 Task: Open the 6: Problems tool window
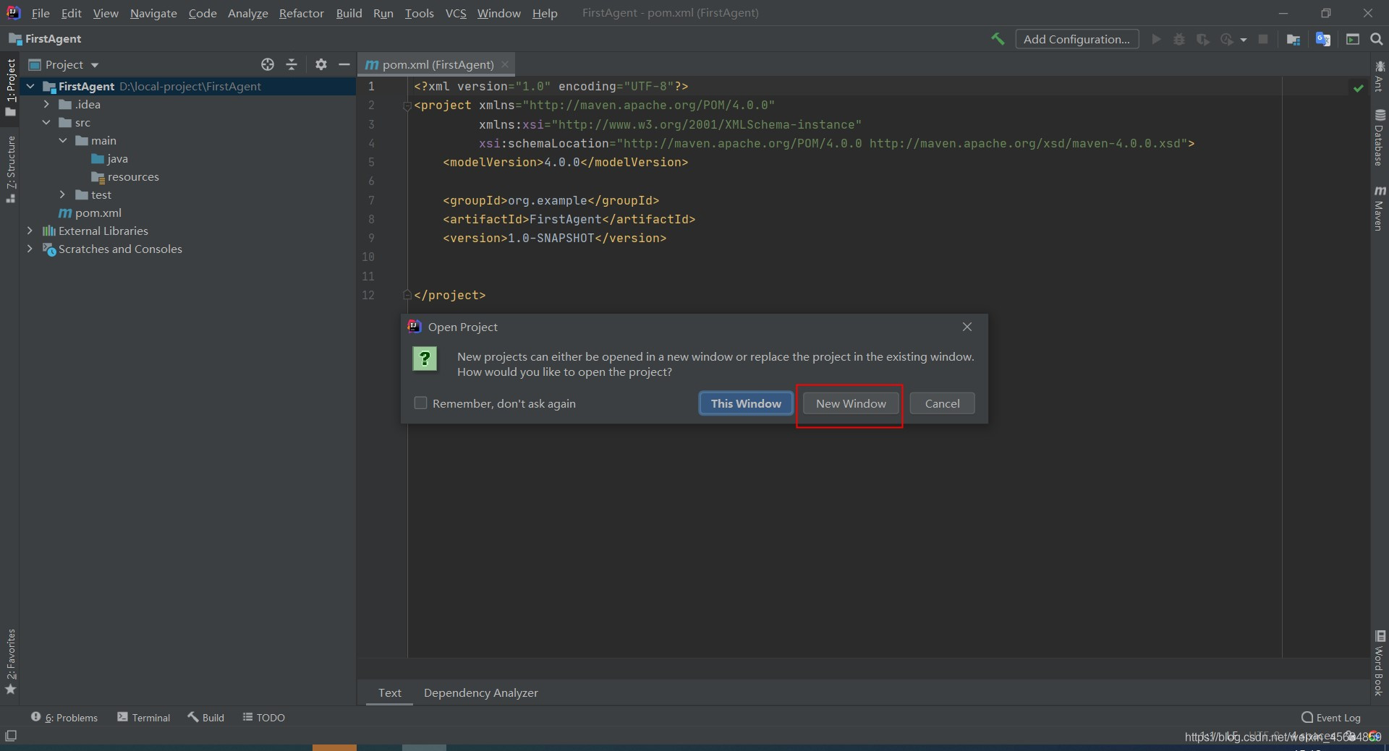(x=64, y=717)
